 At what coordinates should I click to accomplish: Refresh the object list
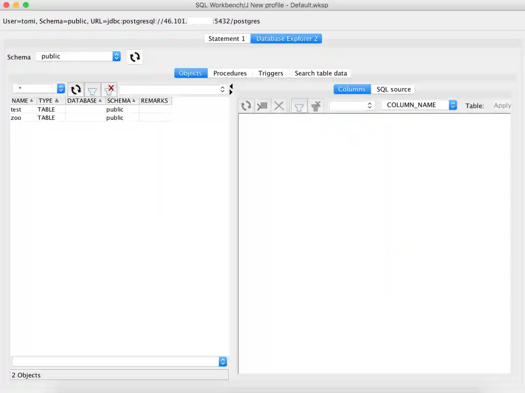(x=75, y=89)
